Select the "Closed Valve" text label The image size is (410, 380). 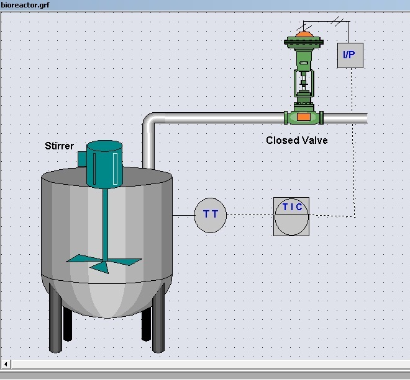(296, 140)
